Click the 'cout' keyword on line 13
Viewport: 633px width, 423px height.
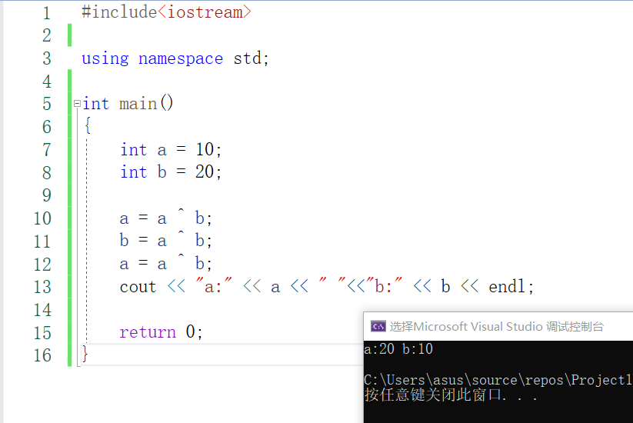coord(138,287)
